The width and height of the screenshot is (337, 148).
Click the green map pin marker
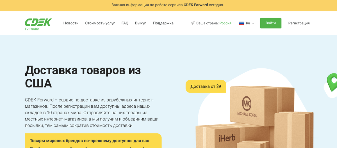[333, 82]
